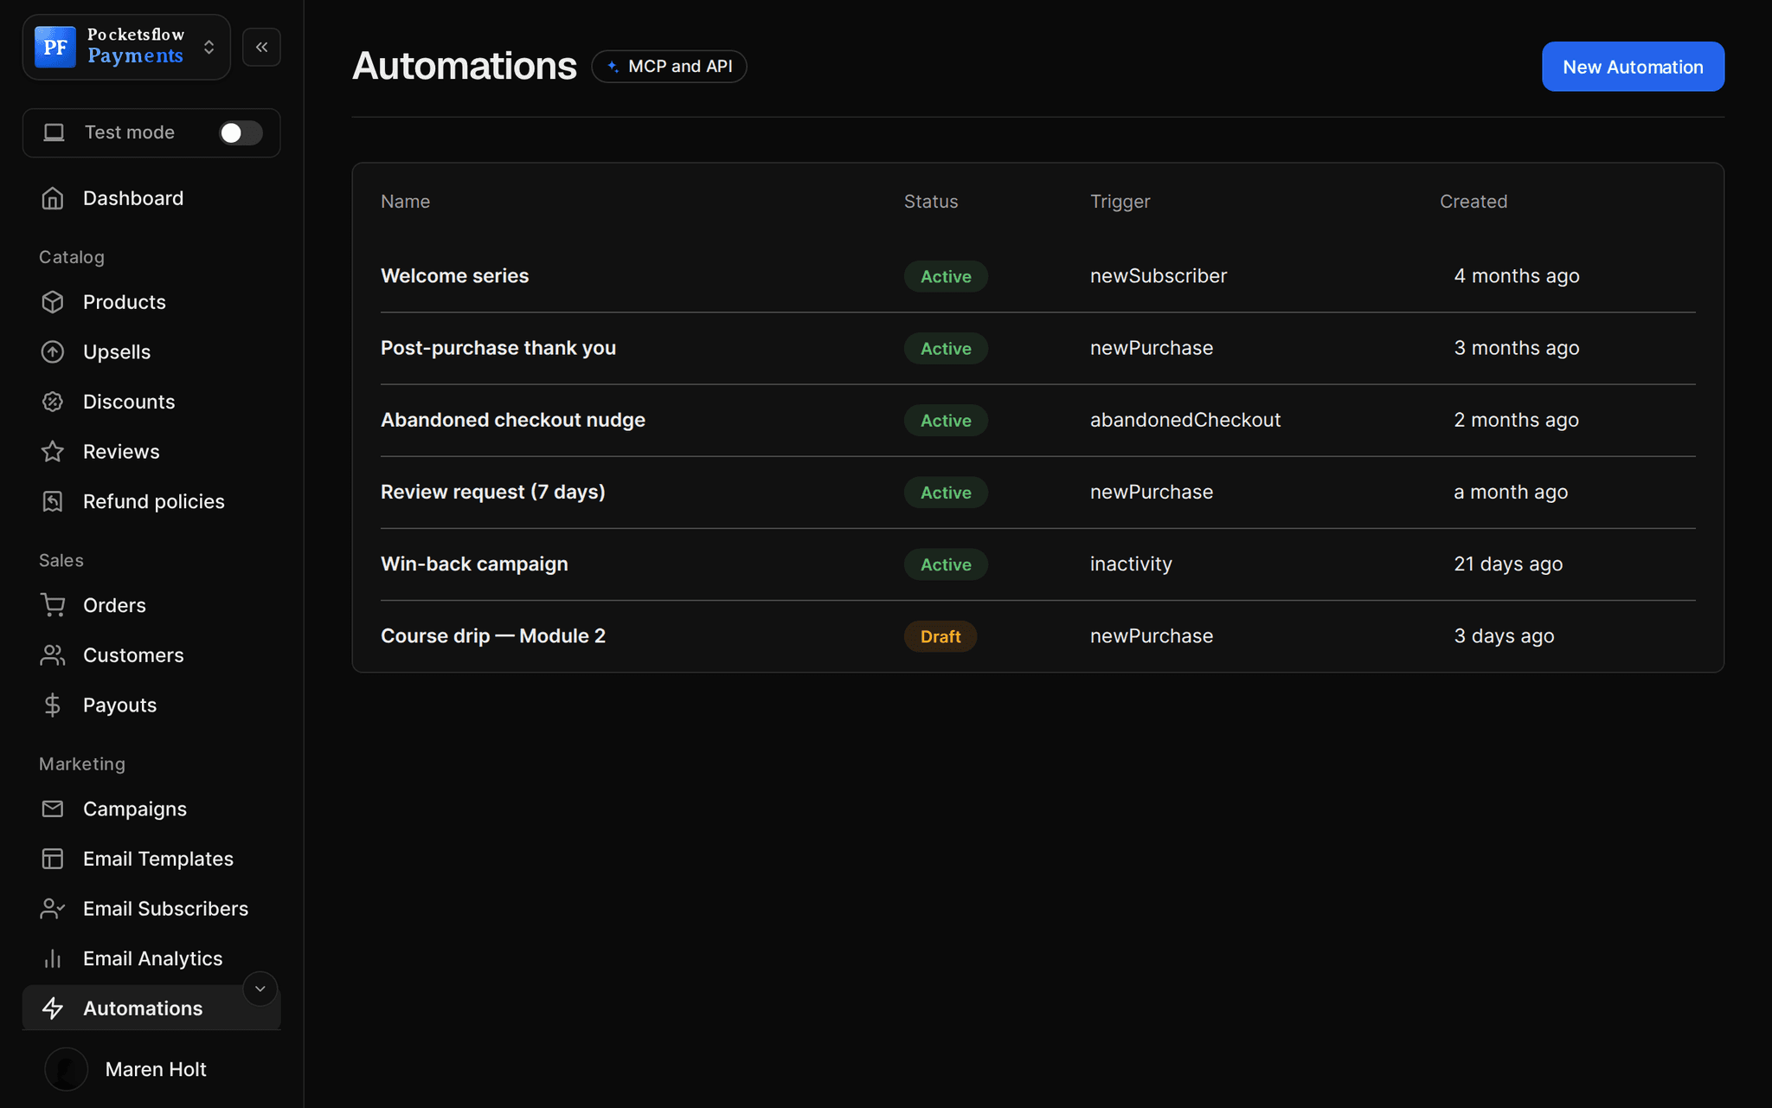
Task: Click the Refund policies icon
Action: (53, 501)
